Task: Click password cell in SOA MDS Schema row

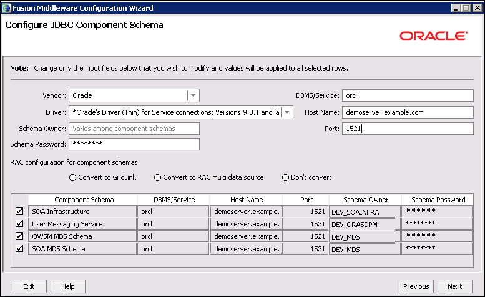Action: tap(437, 249)
